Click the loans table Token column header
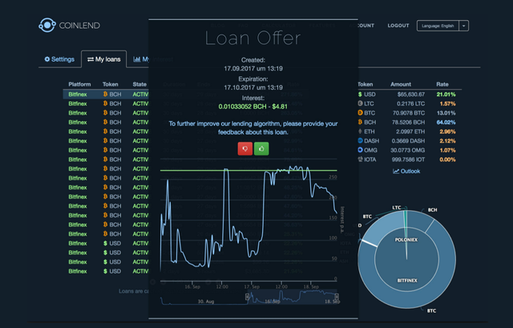Image resolution: width=513 pixels, height=328 pixels. (111, 84)
